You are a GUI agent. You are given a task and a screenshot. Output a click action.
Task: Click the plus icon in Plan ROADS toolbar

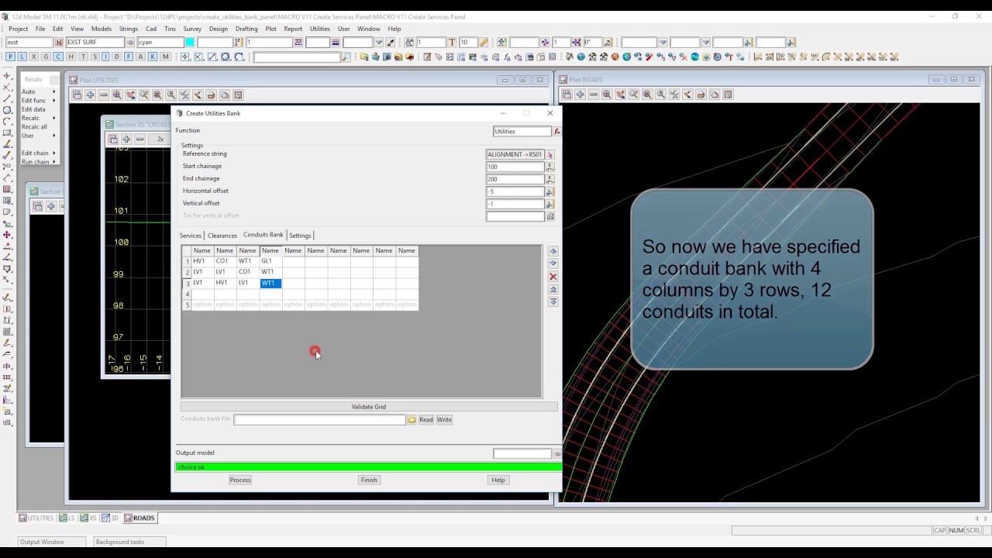pos(580,95)
